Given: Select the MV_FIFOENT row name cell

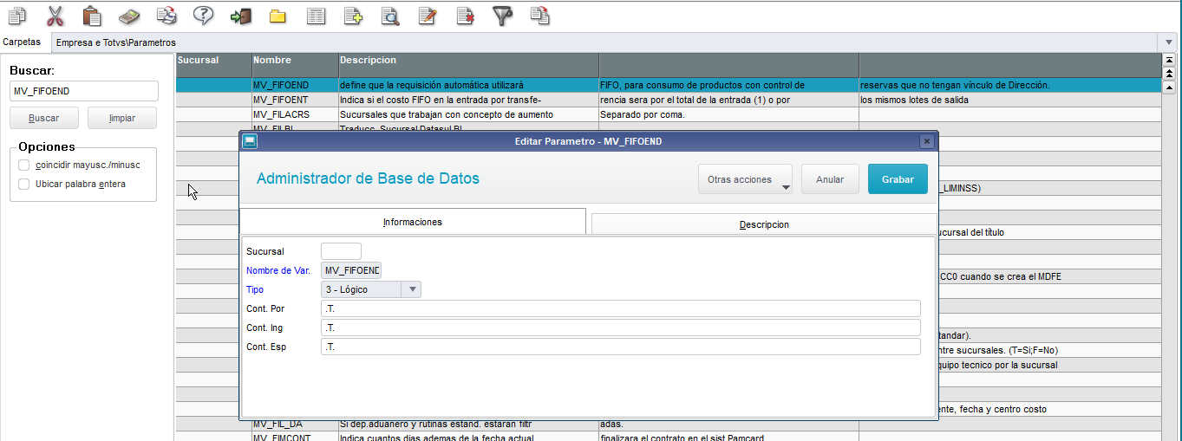Looking at the screenshot, I should 295,100.
